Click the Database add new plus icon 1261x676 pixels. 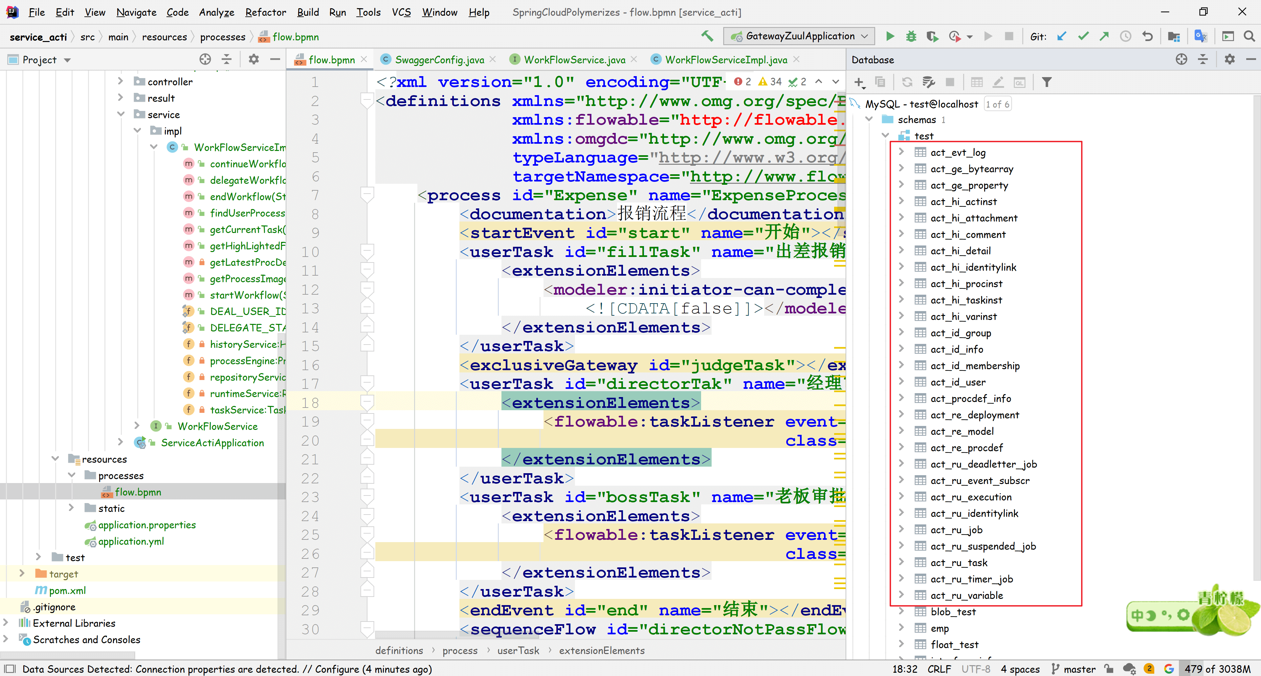pyautogui.click(x=859, y=82)
